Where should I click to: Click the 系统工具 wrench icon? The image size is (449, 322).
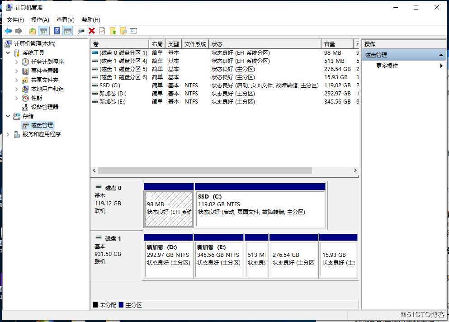click(17, 53)
